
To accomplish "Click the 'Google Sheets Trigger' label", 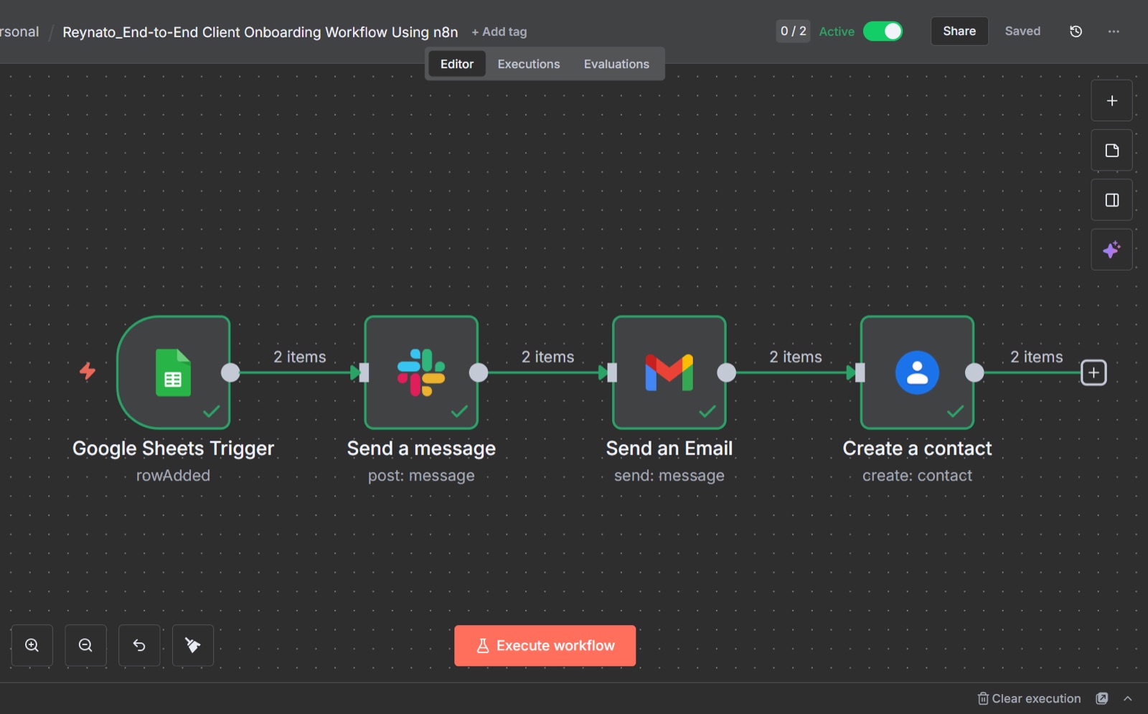I will point(173,448).
